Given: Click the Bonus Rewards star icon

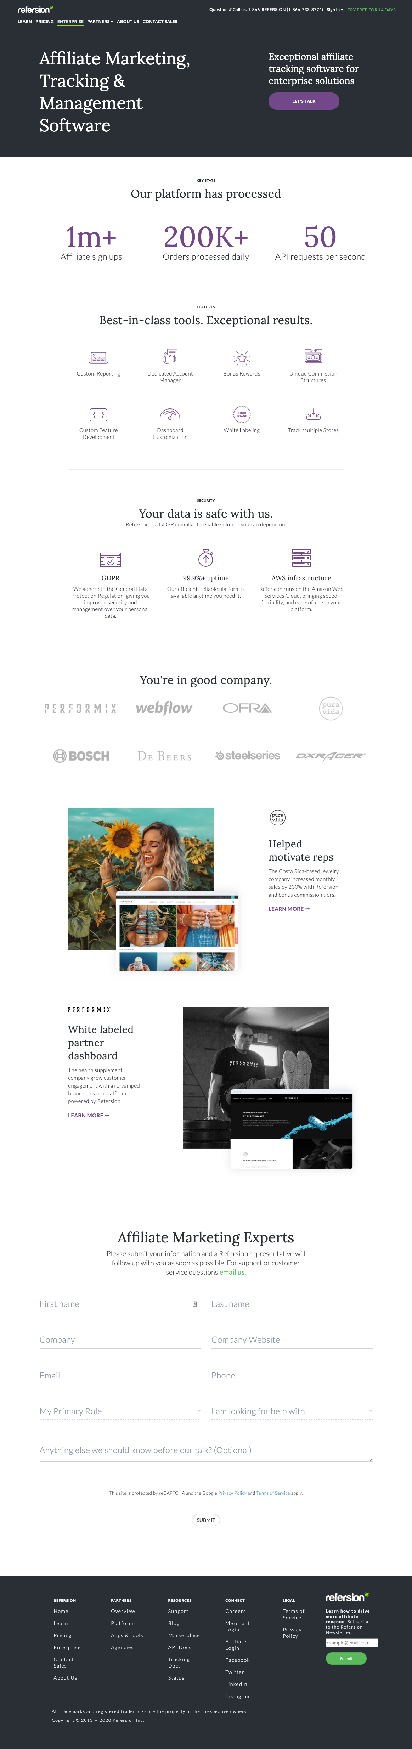Looking at the screenshot, I should coord(242,357).
